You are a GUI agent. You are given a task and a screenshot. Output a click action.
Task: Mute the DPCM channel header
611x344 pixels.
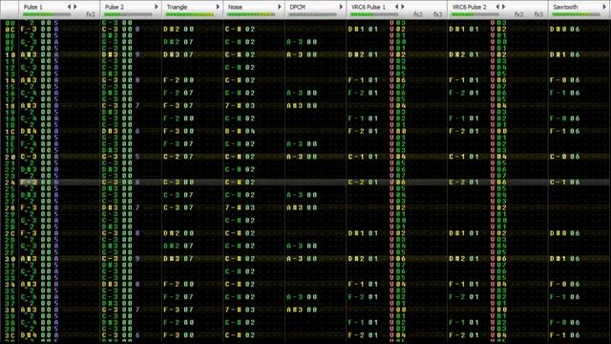tap(297, 7)
